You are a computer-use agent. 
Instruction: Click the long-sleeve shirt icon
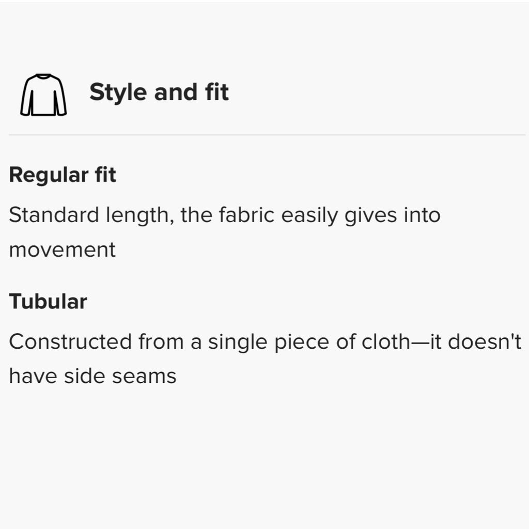click(43, 95)
